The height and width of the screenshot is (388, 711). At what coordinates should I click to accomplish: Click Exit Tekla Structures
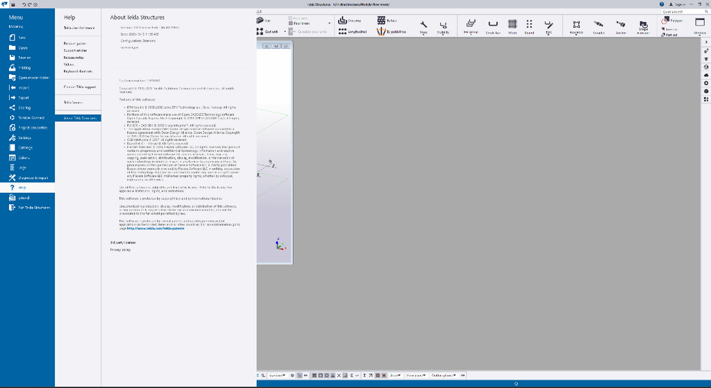[27, 208]
